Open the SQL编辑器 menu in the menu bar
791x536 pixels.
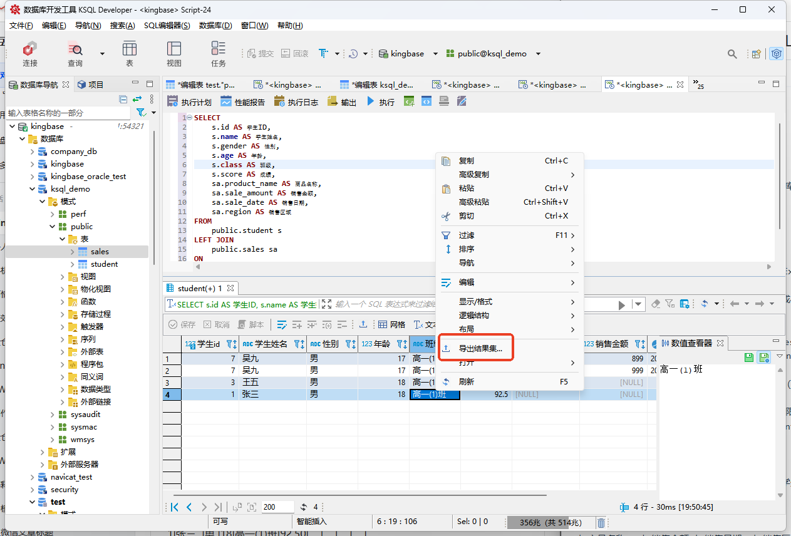click(x=167, y=26)
